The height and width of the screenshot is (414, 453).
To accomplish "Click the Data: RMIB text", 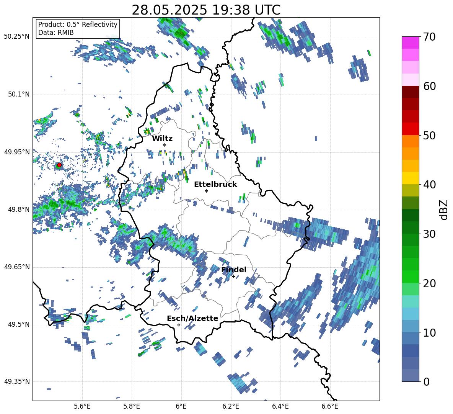I will coord(56,33).
